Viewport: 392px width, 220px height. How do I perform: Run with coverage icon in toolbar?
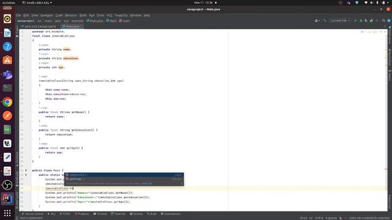366,21
